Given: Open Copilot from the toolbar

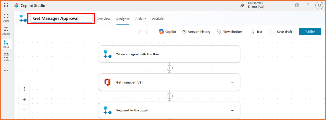Looking at the screenshot, I should coord(167,32).
